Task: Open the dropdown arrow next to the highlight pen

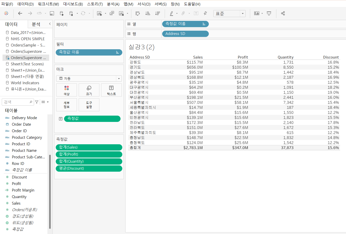Action: 177,14
